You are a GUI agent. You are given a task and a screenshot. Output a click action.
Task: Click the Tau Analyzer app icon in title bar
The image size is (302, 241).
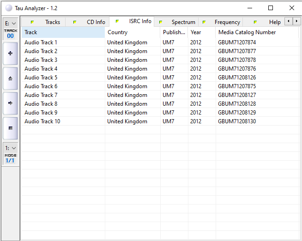point(9,8)
